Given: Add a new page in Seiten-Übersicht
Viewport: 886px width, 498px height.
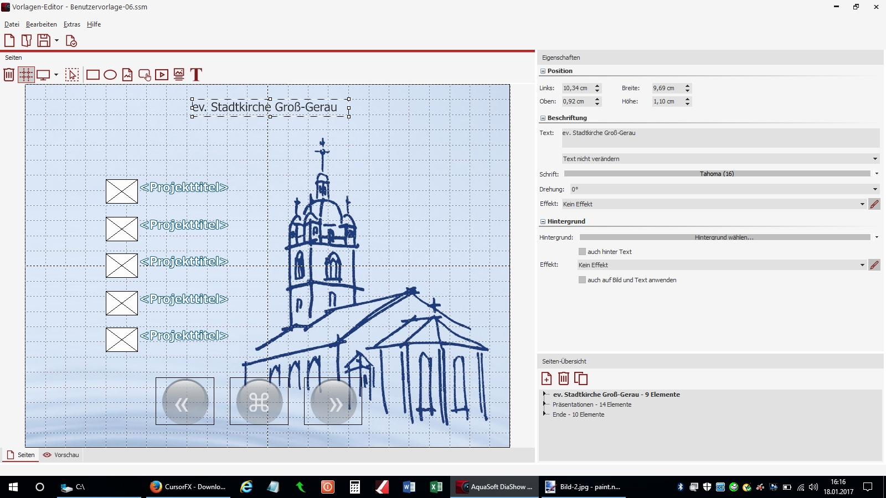Looking at the screenshot, I should 547,378.
